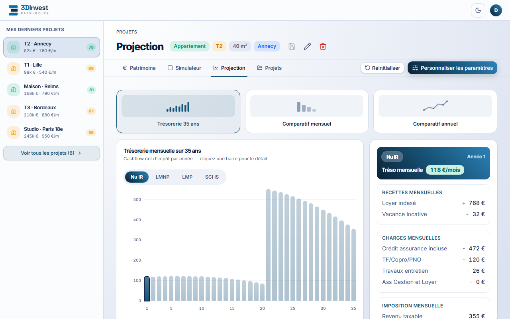Click the building icon of Maison · Reims
Screen dimensions: 510x319
point(14,90)
